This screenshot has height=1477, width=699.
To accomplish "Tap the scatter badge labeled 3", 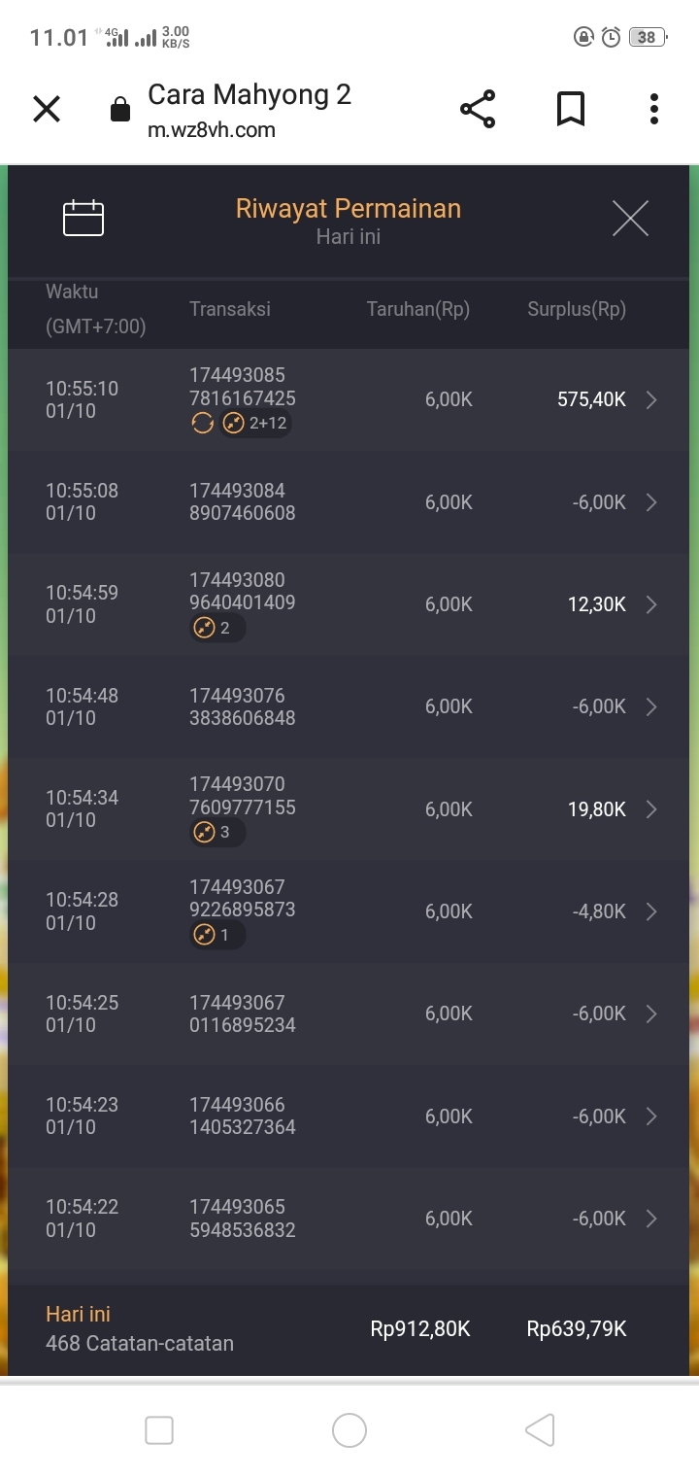I will click(217, 832).
